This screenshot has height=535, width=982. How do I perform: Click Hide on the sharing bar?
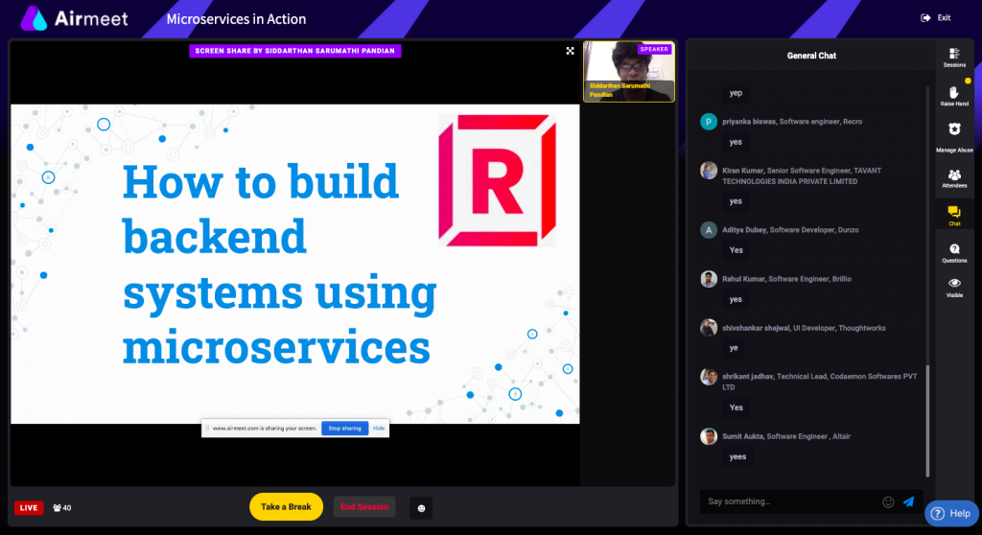379,429
